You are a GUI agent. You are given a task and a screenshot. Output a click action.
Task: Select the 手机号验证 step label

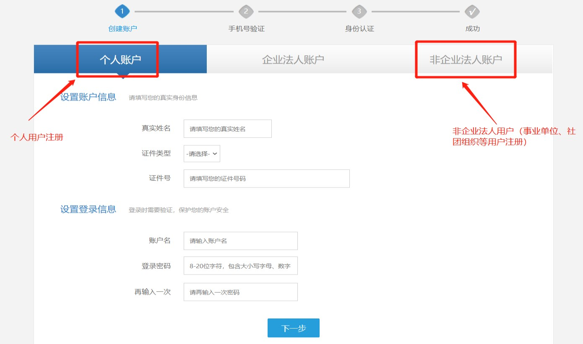pyautogui.click(x=246, y=29)
